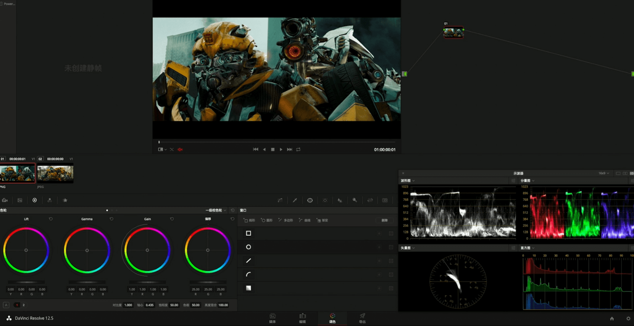Add a linear window

point(249,220)
